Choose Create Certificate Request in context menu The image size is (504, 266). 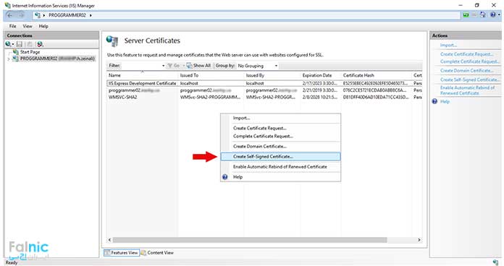280,128
